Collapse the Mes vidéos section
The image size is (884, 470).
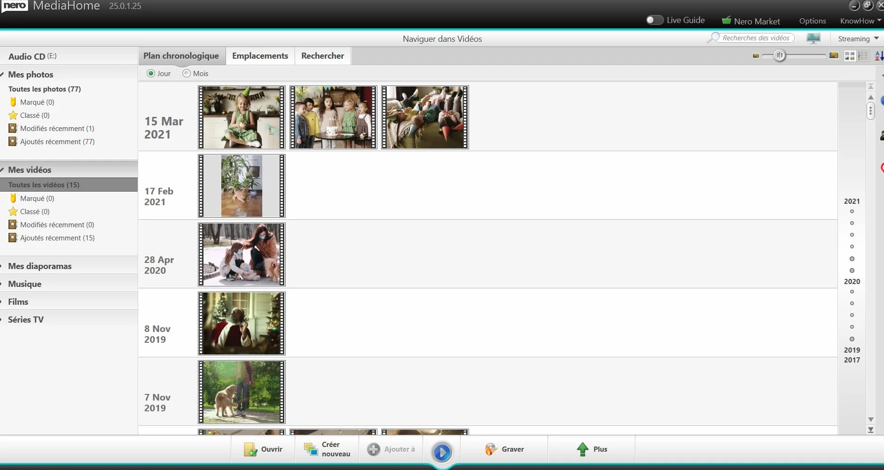[x=2, y=170]
